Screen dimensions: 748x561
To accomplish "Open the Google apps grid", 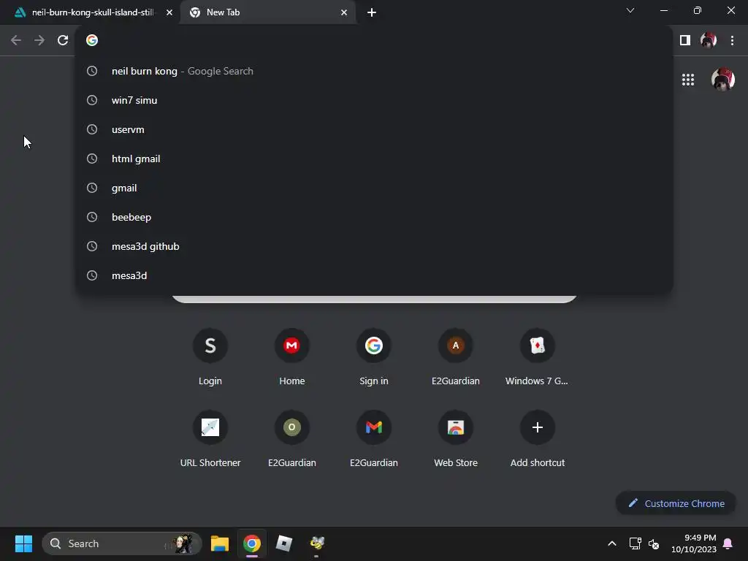I will 688,80.
